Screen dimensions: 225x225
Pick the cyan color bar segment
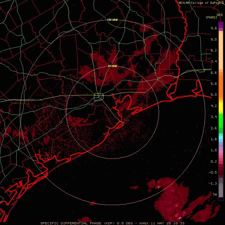click(x=221, y=137)
